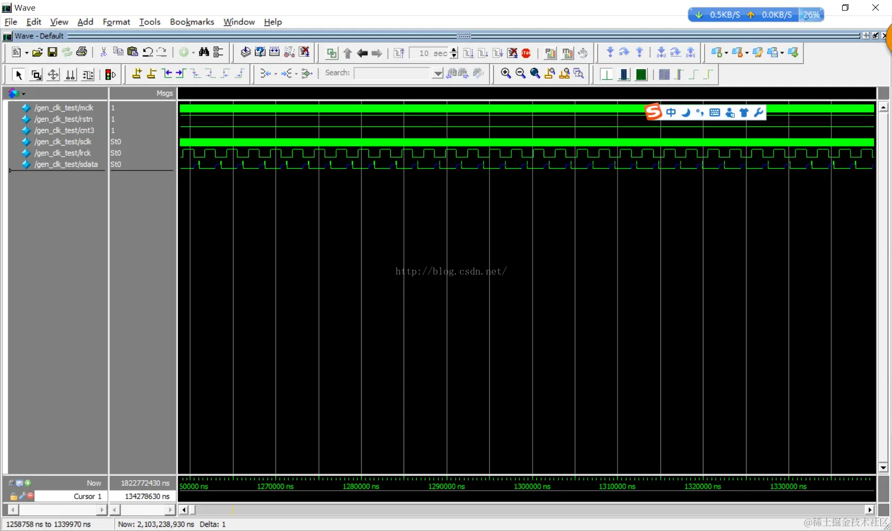Undo the last action

pos(148,52)
